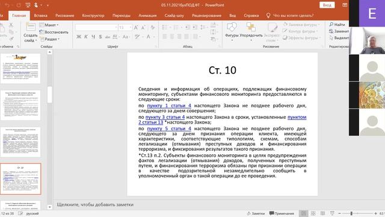Open the Вид tab
The image size is (385, 217).
point(233,16)
